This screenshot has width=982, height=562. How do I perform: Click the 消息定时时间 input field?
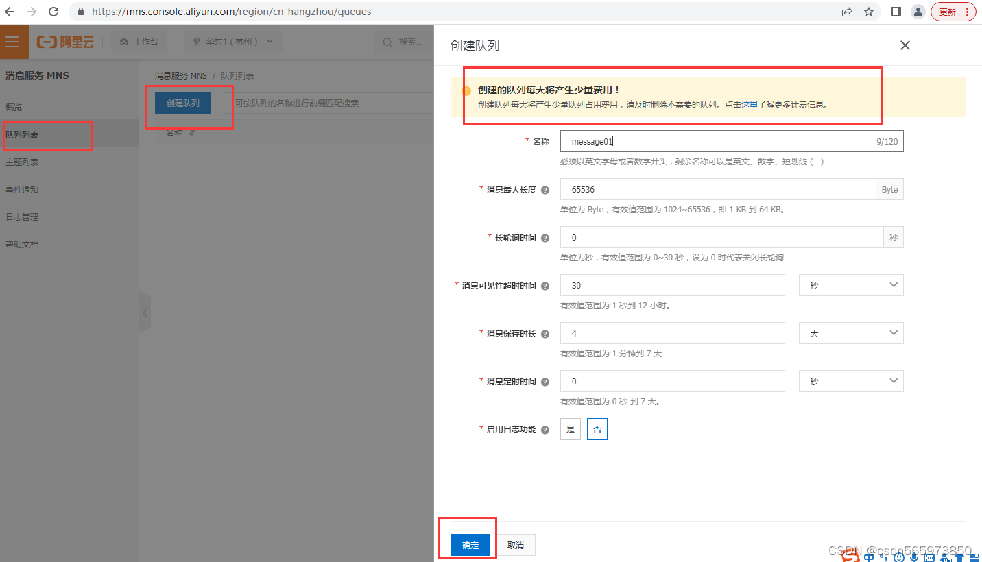[673, 381]
